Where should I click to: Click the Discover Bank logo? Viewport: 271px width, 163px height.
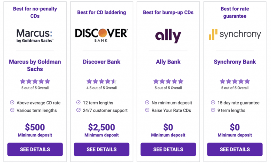101,35
